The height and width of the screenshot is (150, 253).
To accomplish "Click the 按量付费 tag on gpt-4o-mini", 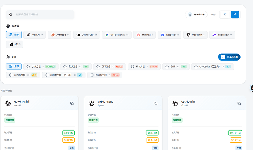I will (x=177, y=120).
